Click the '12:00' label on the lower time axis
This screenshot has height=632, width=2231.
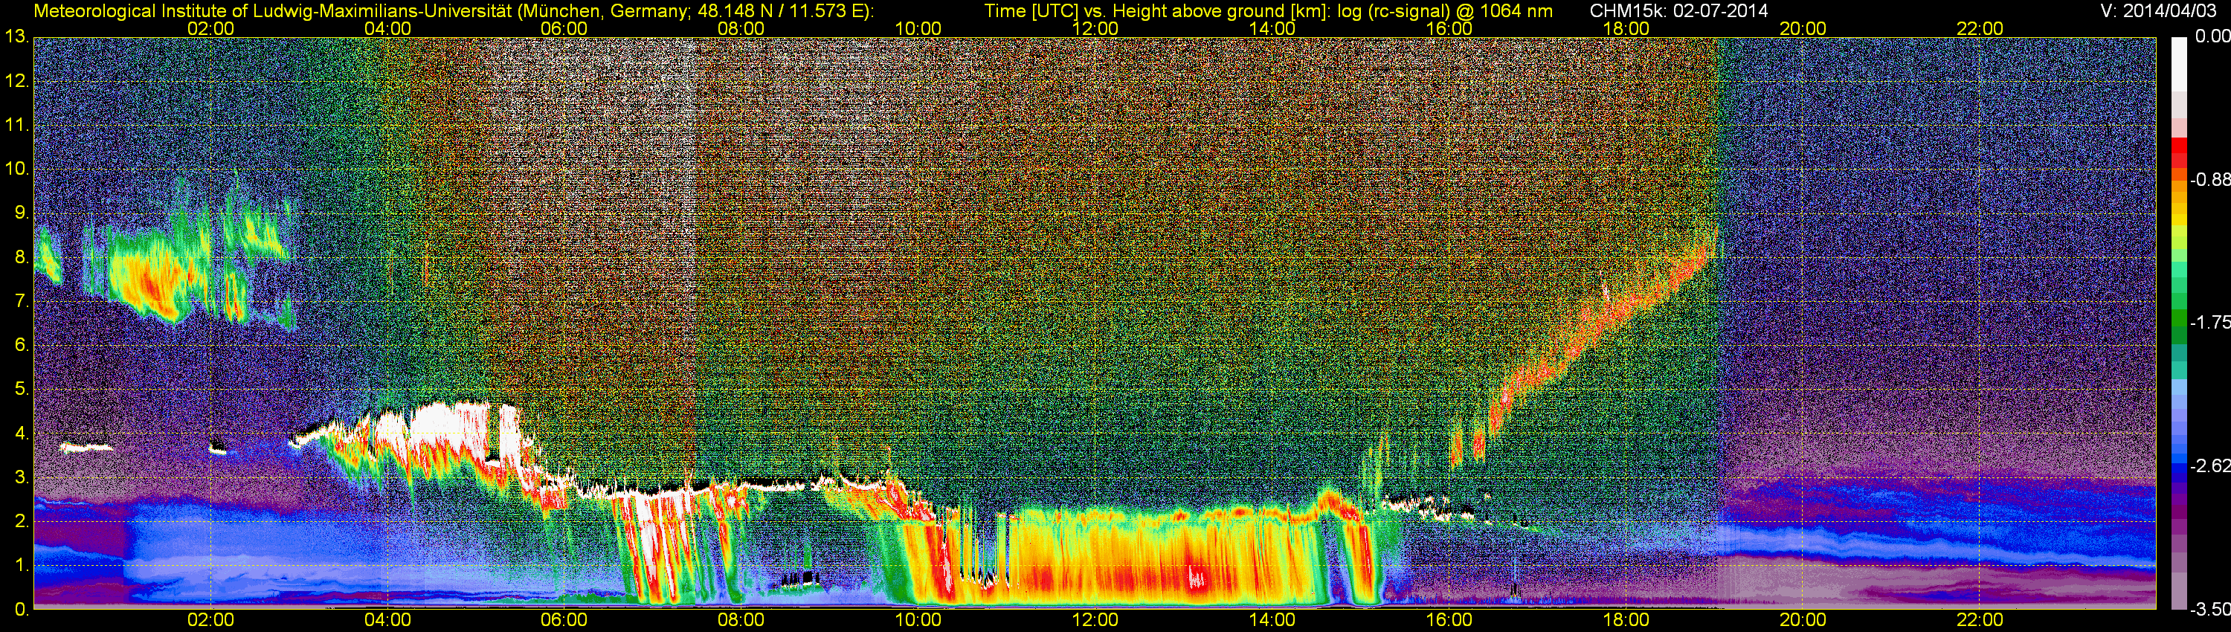pos(1095,620)
